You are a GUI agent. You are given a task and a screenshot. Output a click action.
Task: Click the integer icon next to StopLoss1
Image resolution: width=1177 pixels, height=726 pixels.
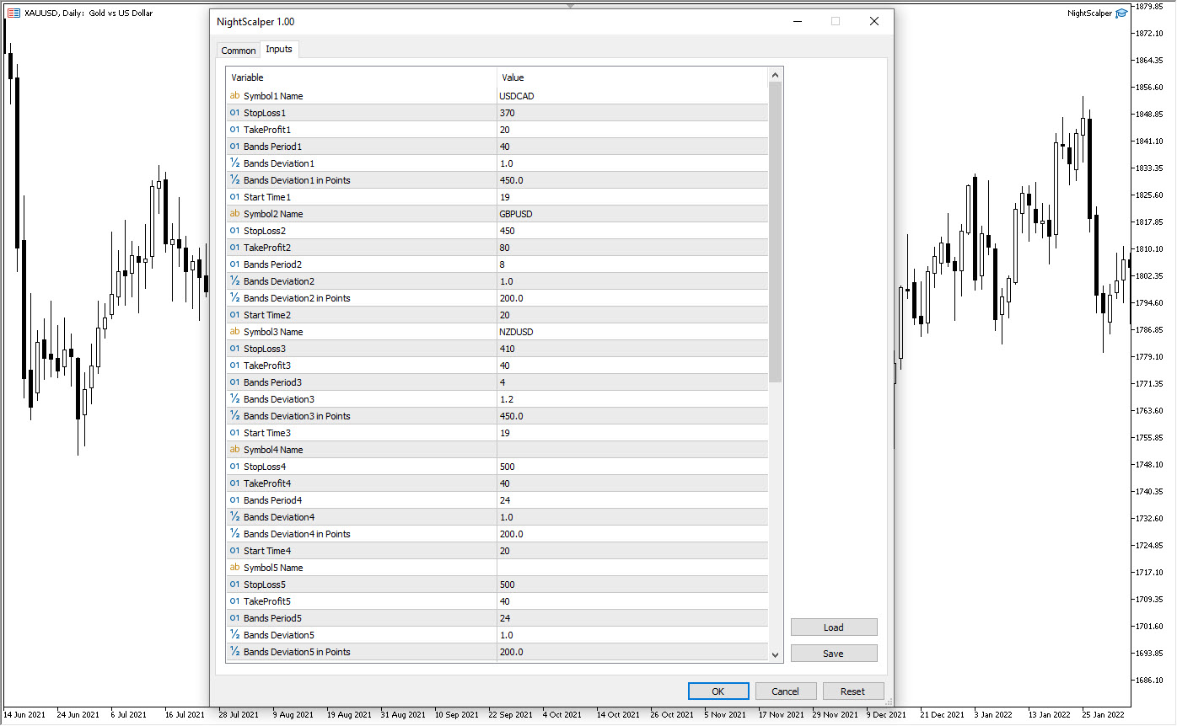(x=234, y=113)
